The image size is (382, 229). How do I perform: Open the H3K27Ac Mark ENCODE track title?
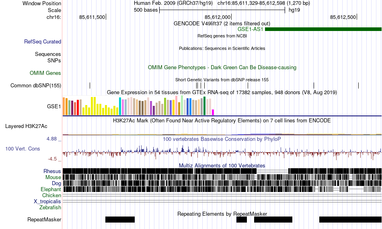pyautogui.click(x=222, y=120)
